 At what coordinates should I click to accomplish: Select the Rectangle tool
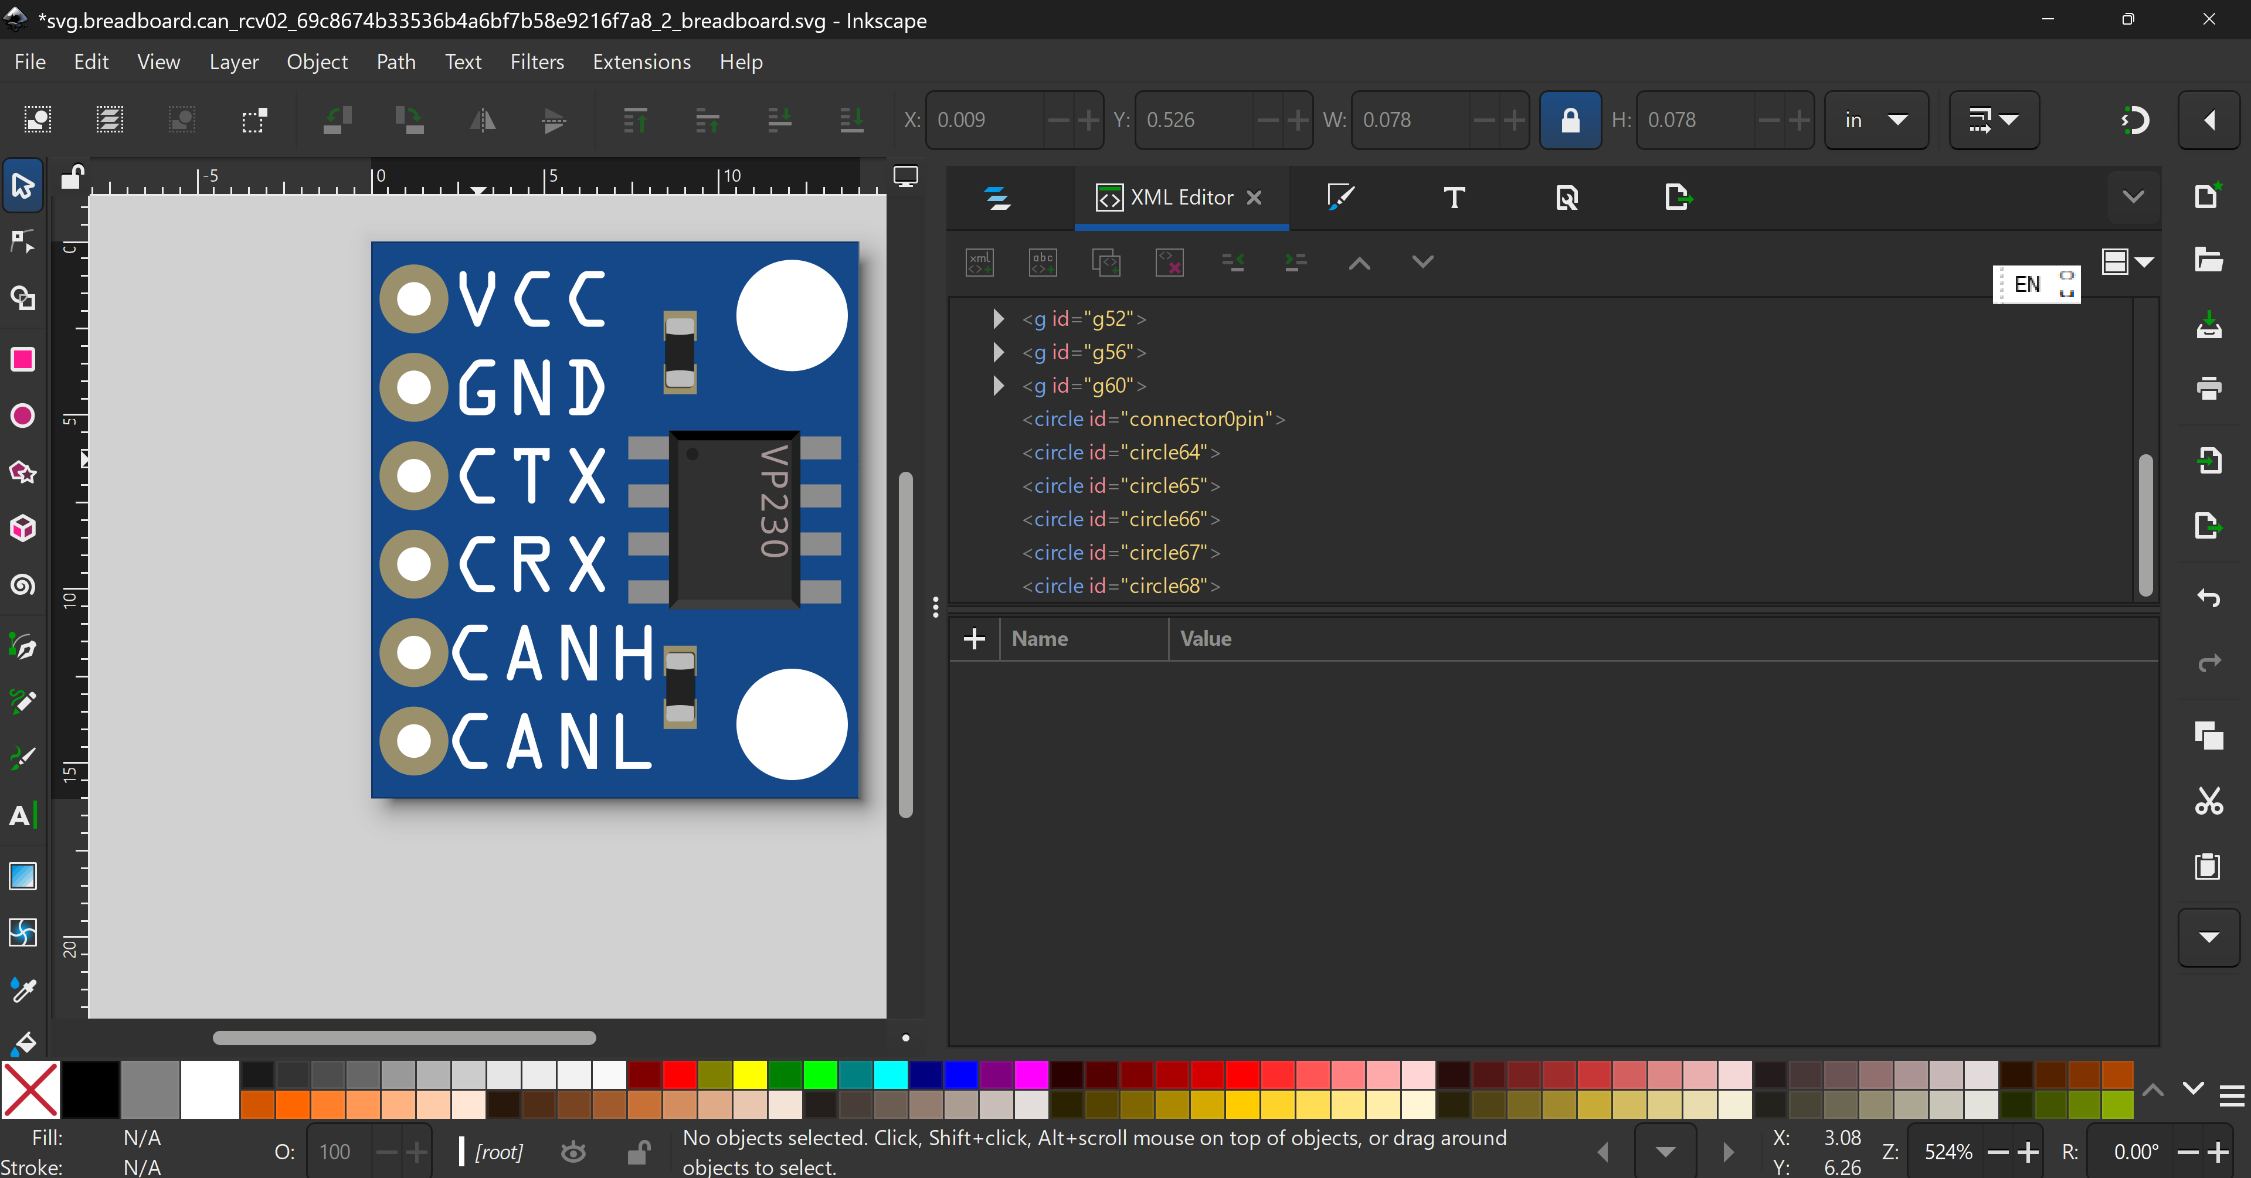[23, 359]
